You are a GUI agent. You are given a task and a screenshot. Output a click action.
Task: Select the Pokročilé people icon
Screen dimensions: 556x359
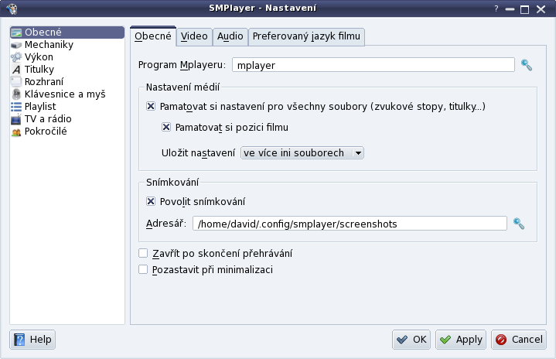(16, 132)
